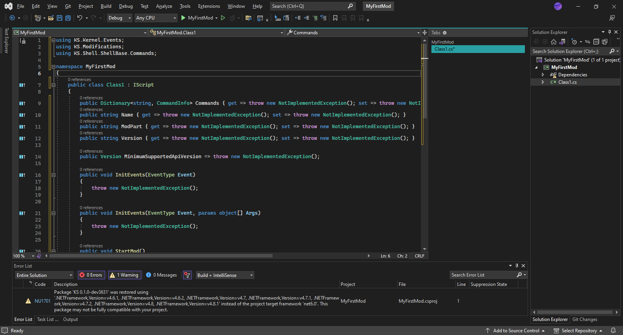Screen dimensions: 623x335
Task: Open the Build menu
Action: 106,6
